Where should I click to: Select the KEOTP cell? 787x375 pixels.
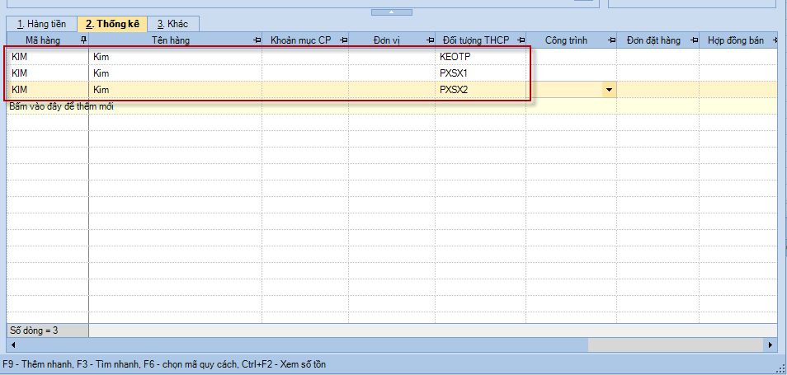[x=480, y=57]
